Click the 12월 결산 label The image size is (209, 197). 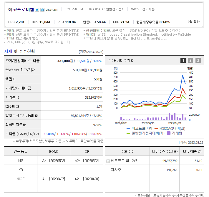(x=193, y=22)
